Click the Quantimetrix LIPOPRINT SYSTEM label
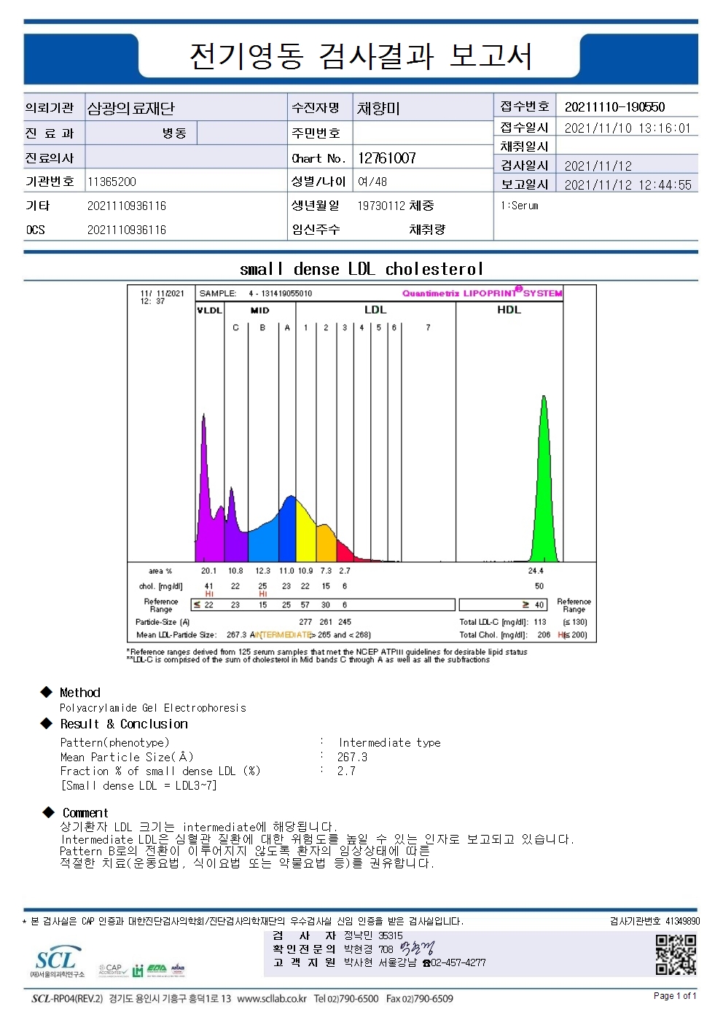 (x=482, y=293)
